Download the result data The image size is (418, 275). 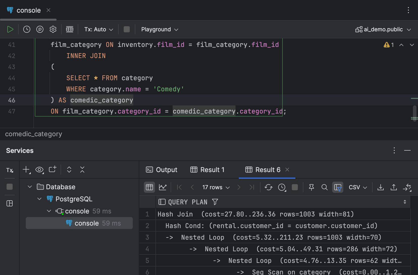coord(381,187)
